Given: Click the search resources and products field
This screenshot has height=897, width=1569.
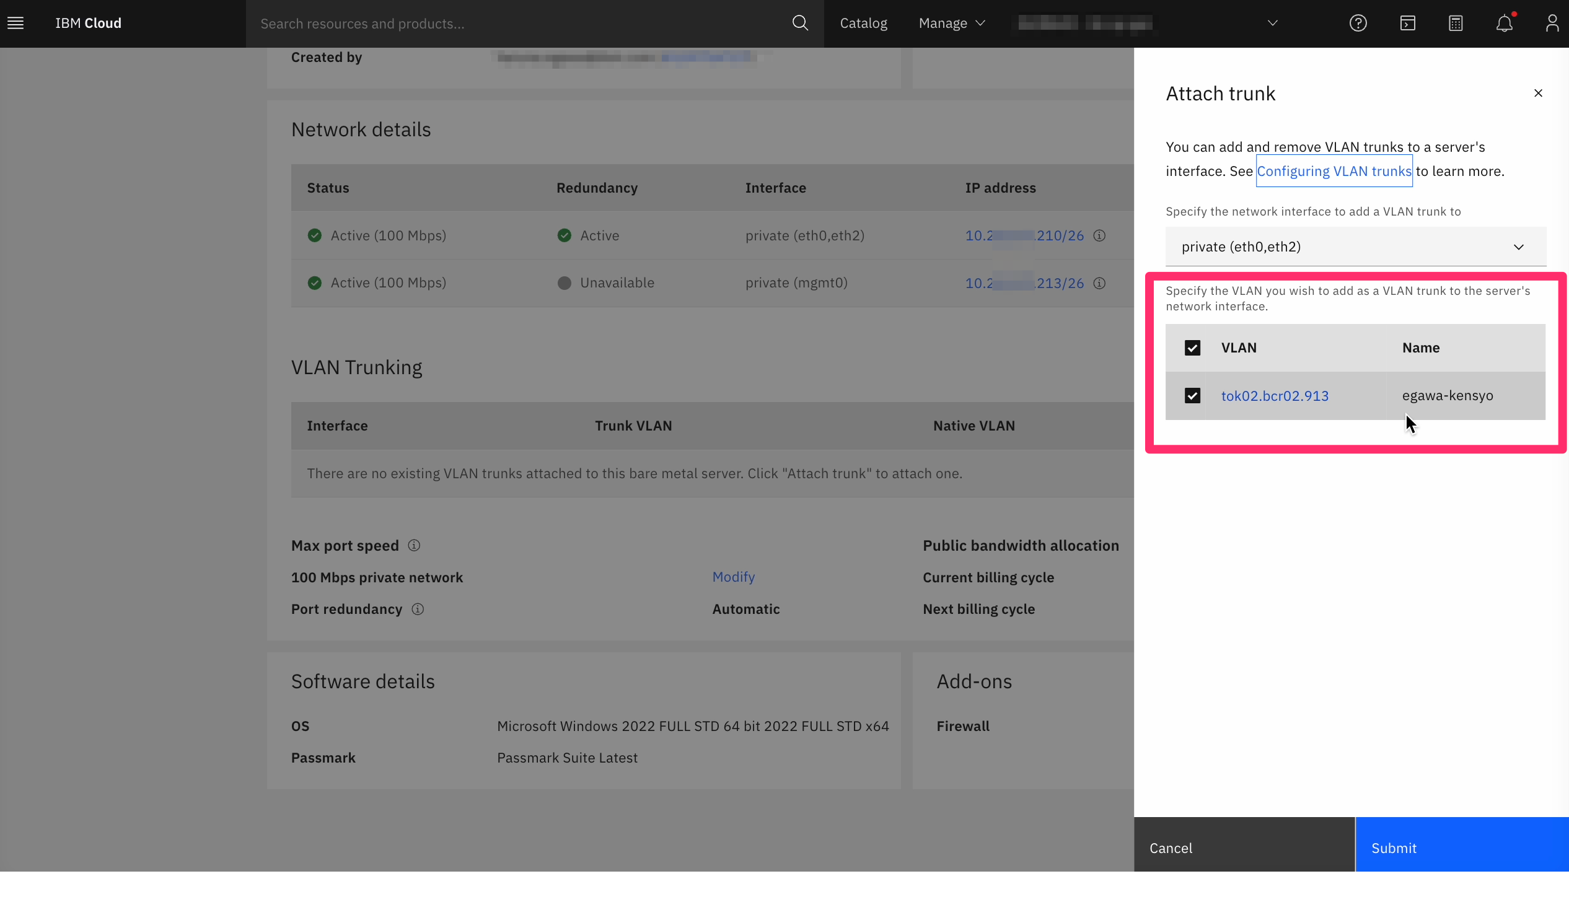Looking at the screenshot, I should pos(521,24).
